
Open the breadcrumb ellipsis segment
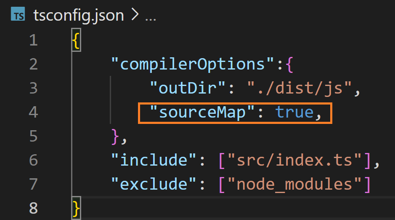point(151,19)
